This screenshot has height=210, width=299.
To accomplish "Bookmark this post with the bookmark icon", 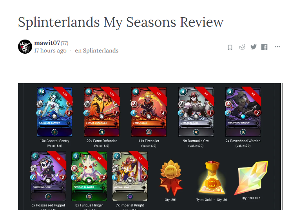I will [230, 47].
